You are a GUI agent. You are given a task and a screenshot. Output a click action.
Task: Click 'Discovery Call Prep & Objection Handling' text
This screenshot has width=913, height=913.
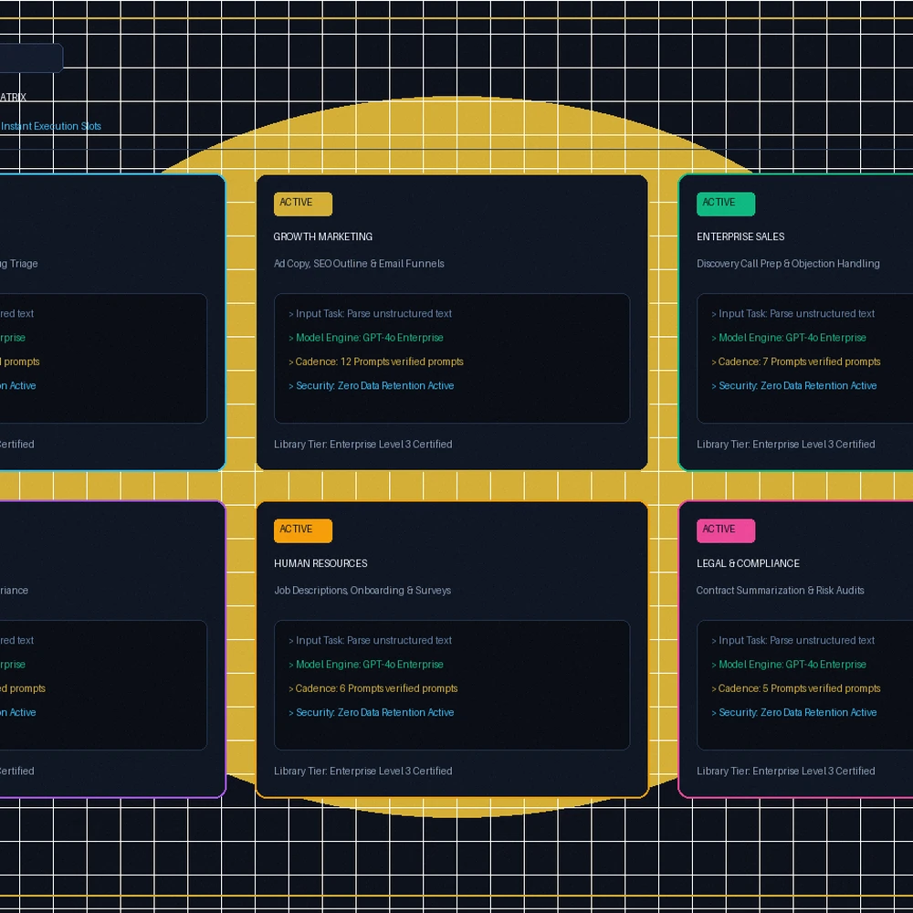pyautogui.click(x=788, y=263)
